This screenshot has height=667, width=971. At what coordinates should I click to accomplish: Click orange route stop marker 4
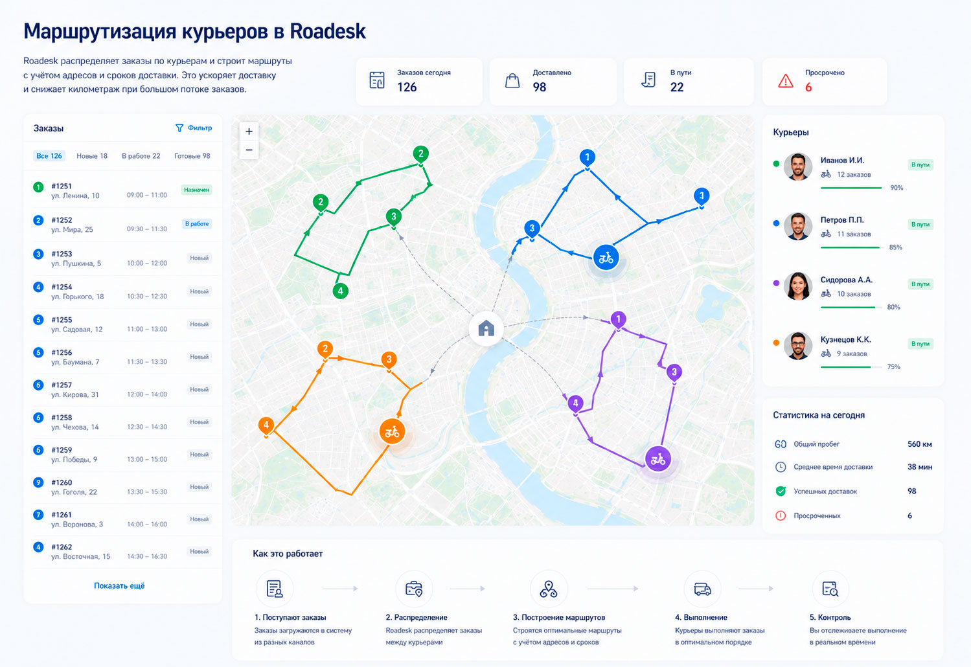[x=266, y=426]
